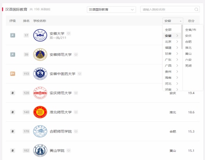The image size is (205, 160).
Task: Toggle favorite heart beside 安徽师范大学
Action: [x=76, y=55]
